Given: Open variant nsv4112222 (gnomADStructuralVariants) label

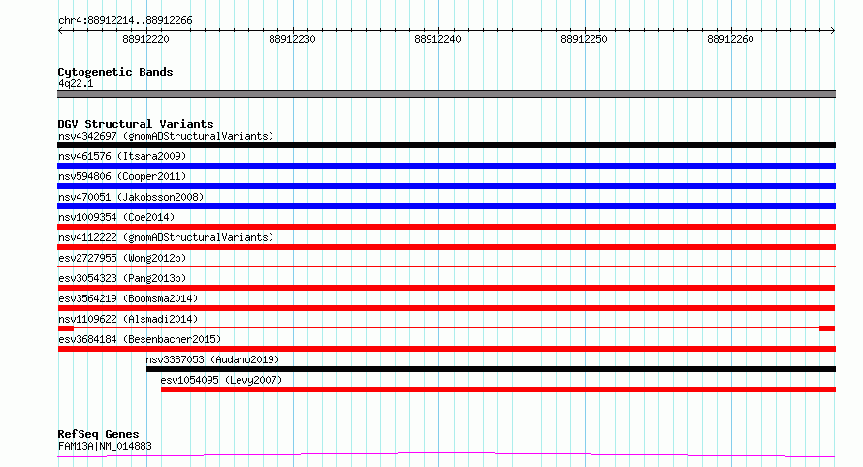Looking at the screenshot, I should pos(166,237).
